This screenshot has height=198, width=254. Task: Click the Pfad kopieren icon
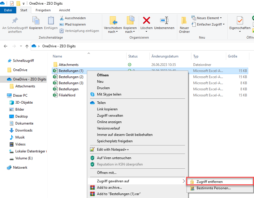62,24
